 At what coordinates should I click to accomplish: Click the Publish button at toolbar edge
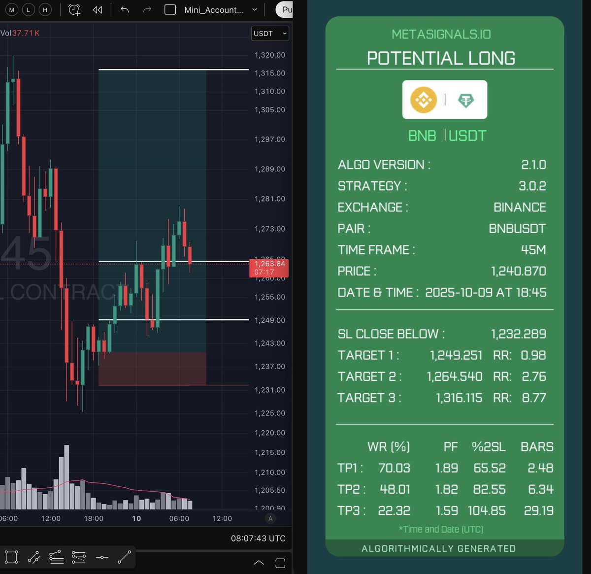point(285,9)
